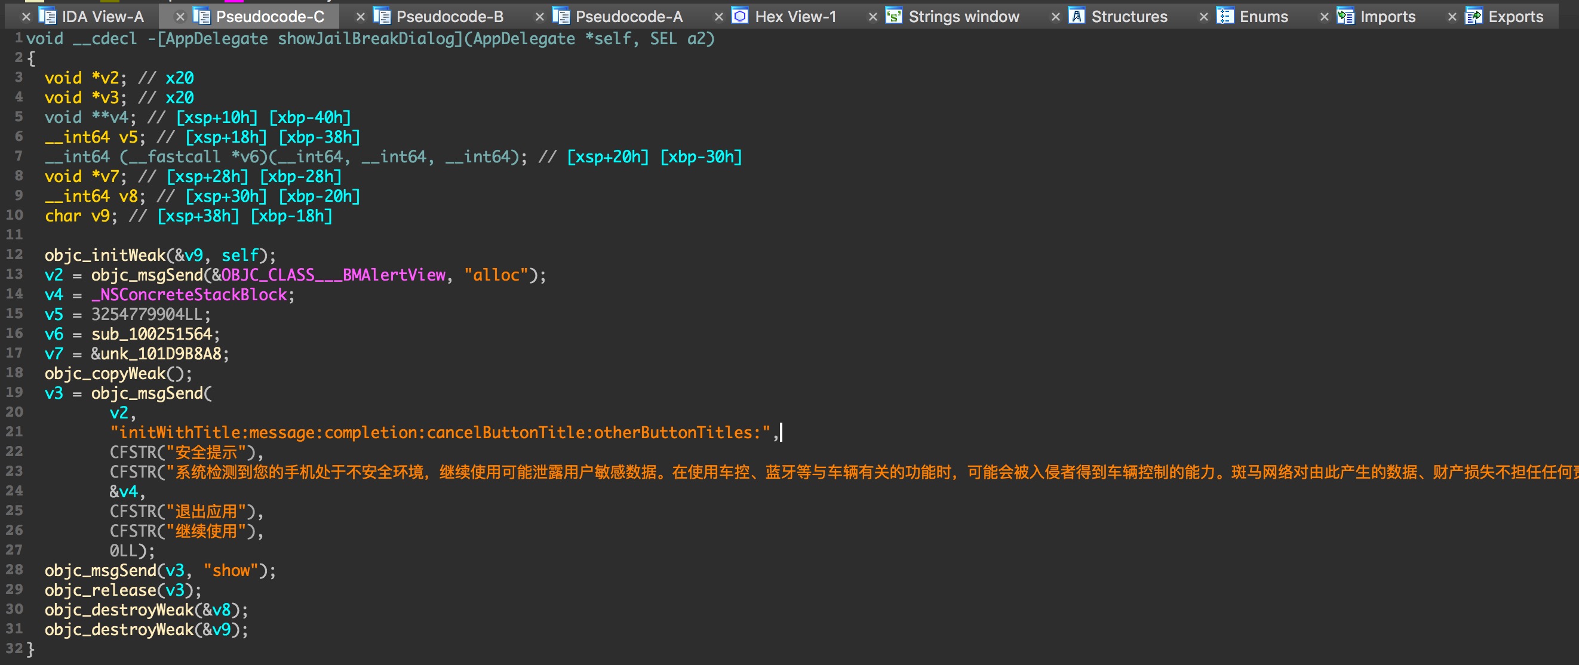This screenshot has width=1579, height=665.
Task: Click line number 28 in the gutter
Action: (14, 569)
